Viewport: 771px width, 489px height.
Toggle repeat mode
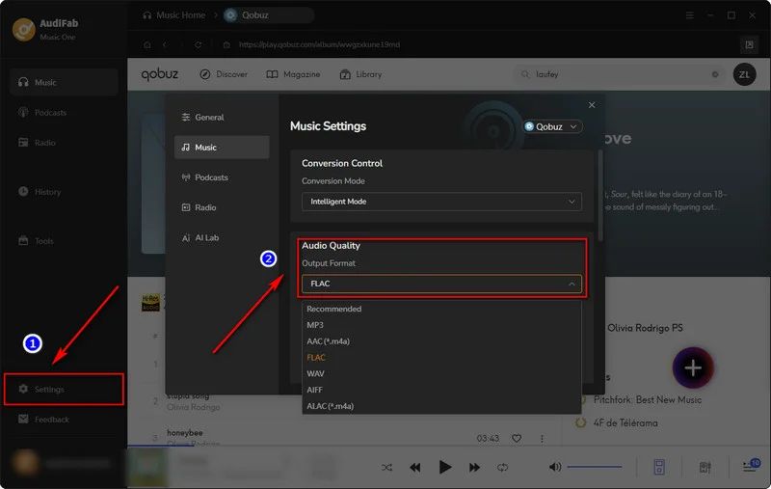tap(502, 468)
